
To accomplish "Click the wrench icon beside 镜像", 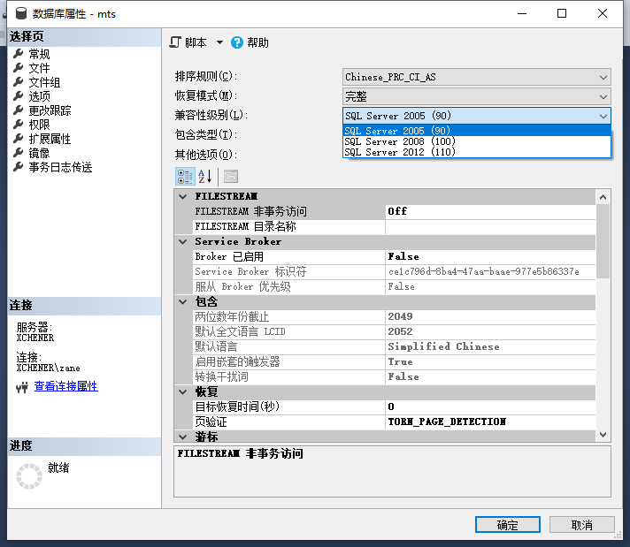I will point(18,153).
